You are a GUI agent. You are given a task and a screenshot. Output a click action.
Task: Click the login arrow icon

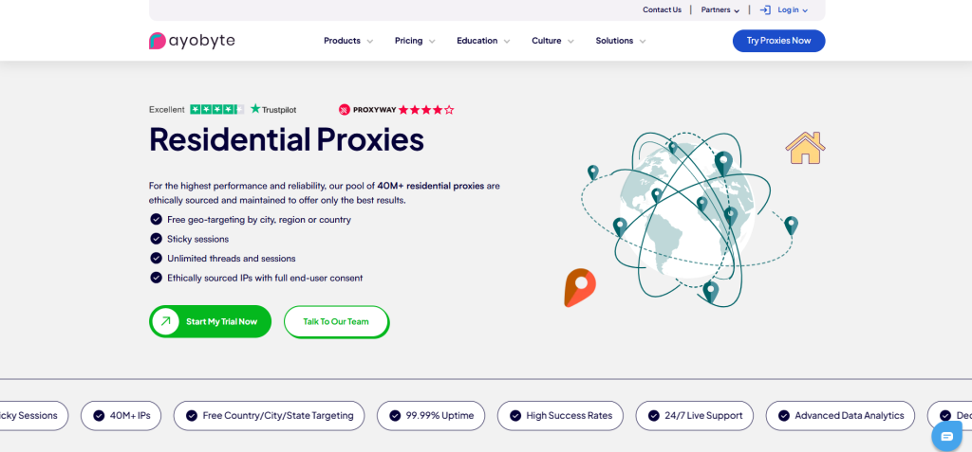click(765, 10)
